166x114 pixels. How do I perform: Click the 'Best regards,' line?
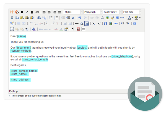tap(19, 65)
